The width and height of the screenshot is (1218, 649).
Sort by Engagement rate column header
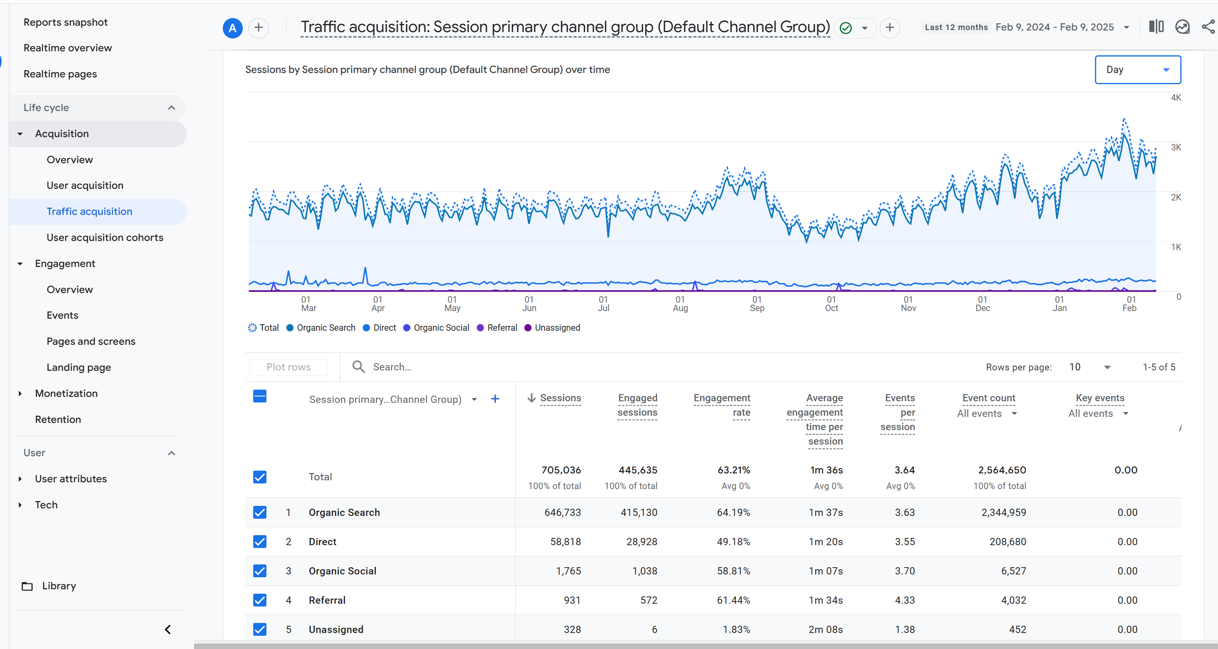click(722, 405)
